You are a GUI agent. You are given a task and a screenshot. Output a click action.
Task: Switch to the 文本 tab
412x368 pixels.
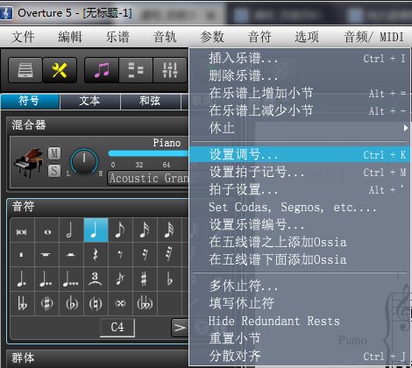pos(90,101)
